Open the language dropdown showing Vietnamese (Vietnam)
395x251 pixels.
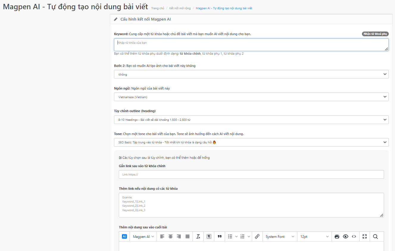pos(251,97)
